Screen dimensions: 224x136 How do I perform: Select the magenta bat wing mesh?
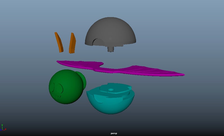point(120,69)
